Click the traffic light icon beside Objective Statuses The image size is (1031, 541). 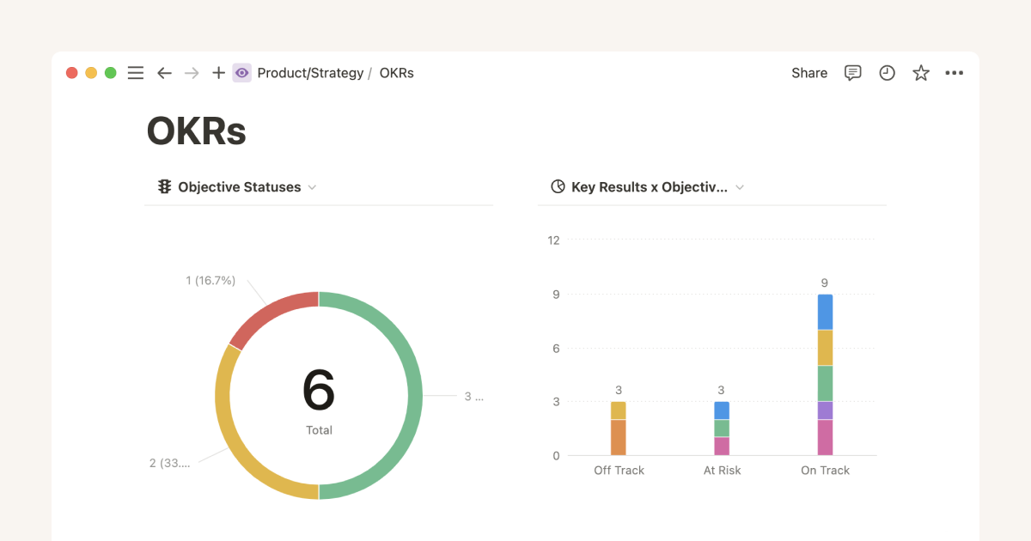[163, 186]
